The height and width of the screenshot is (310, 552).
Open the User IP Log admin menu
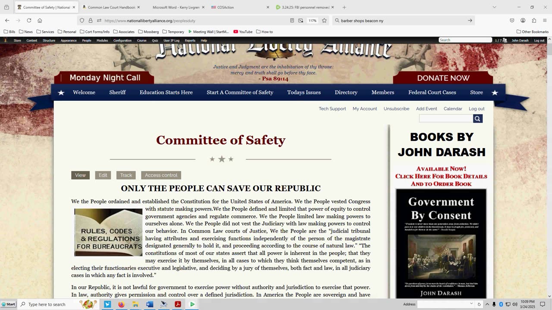(171, 40)
